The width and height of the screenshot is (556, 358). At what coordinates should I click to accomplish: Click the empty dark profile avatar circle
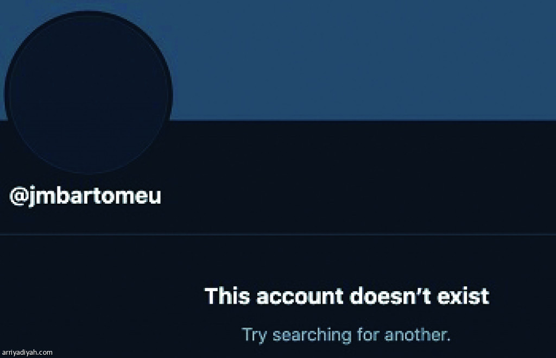(89, 92)
